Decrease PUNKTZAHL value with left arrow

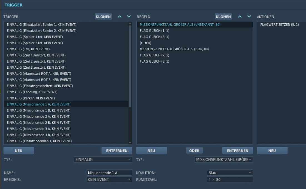click(x=209, y=180)
